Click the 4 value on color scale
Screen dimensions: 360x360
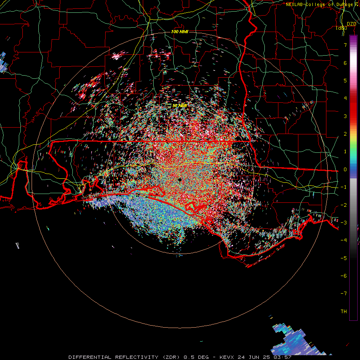pos(345,98)
